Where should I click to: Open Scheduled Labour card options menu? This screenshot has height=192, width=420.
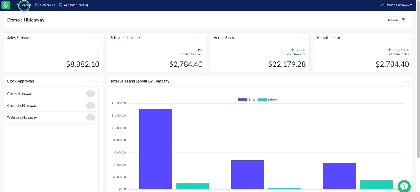pyautogui.click(x=200, y=38)
